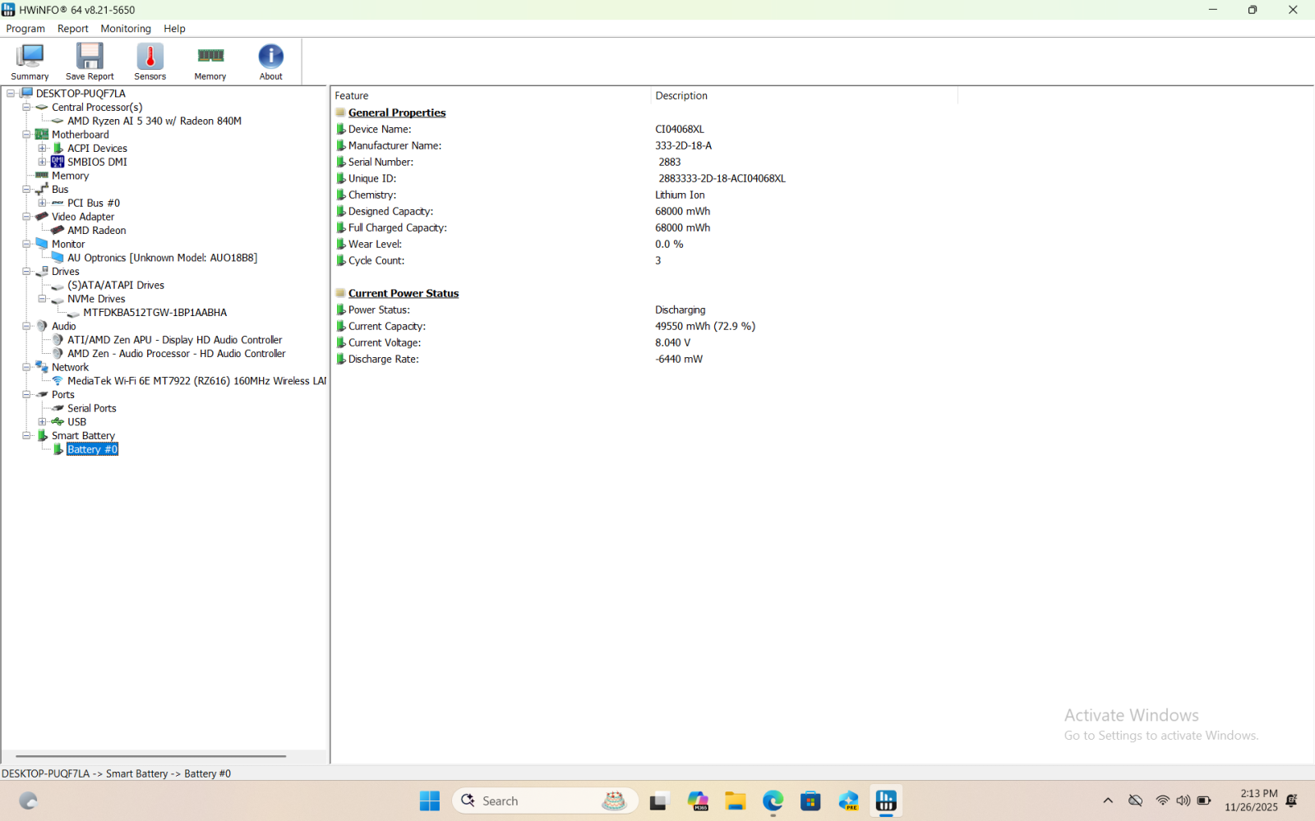Collapse the Central Processor(s) tree node
The width and height of the screenshot is (1315, 821).
[x=26, y=108]
